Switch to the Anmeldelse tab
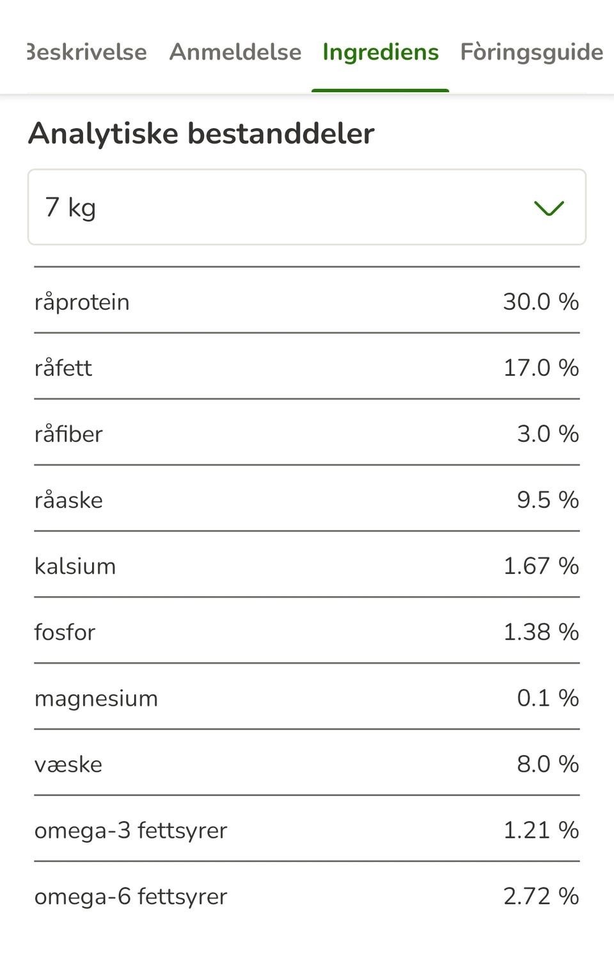614x960 pixels. (x=235, y=52)
